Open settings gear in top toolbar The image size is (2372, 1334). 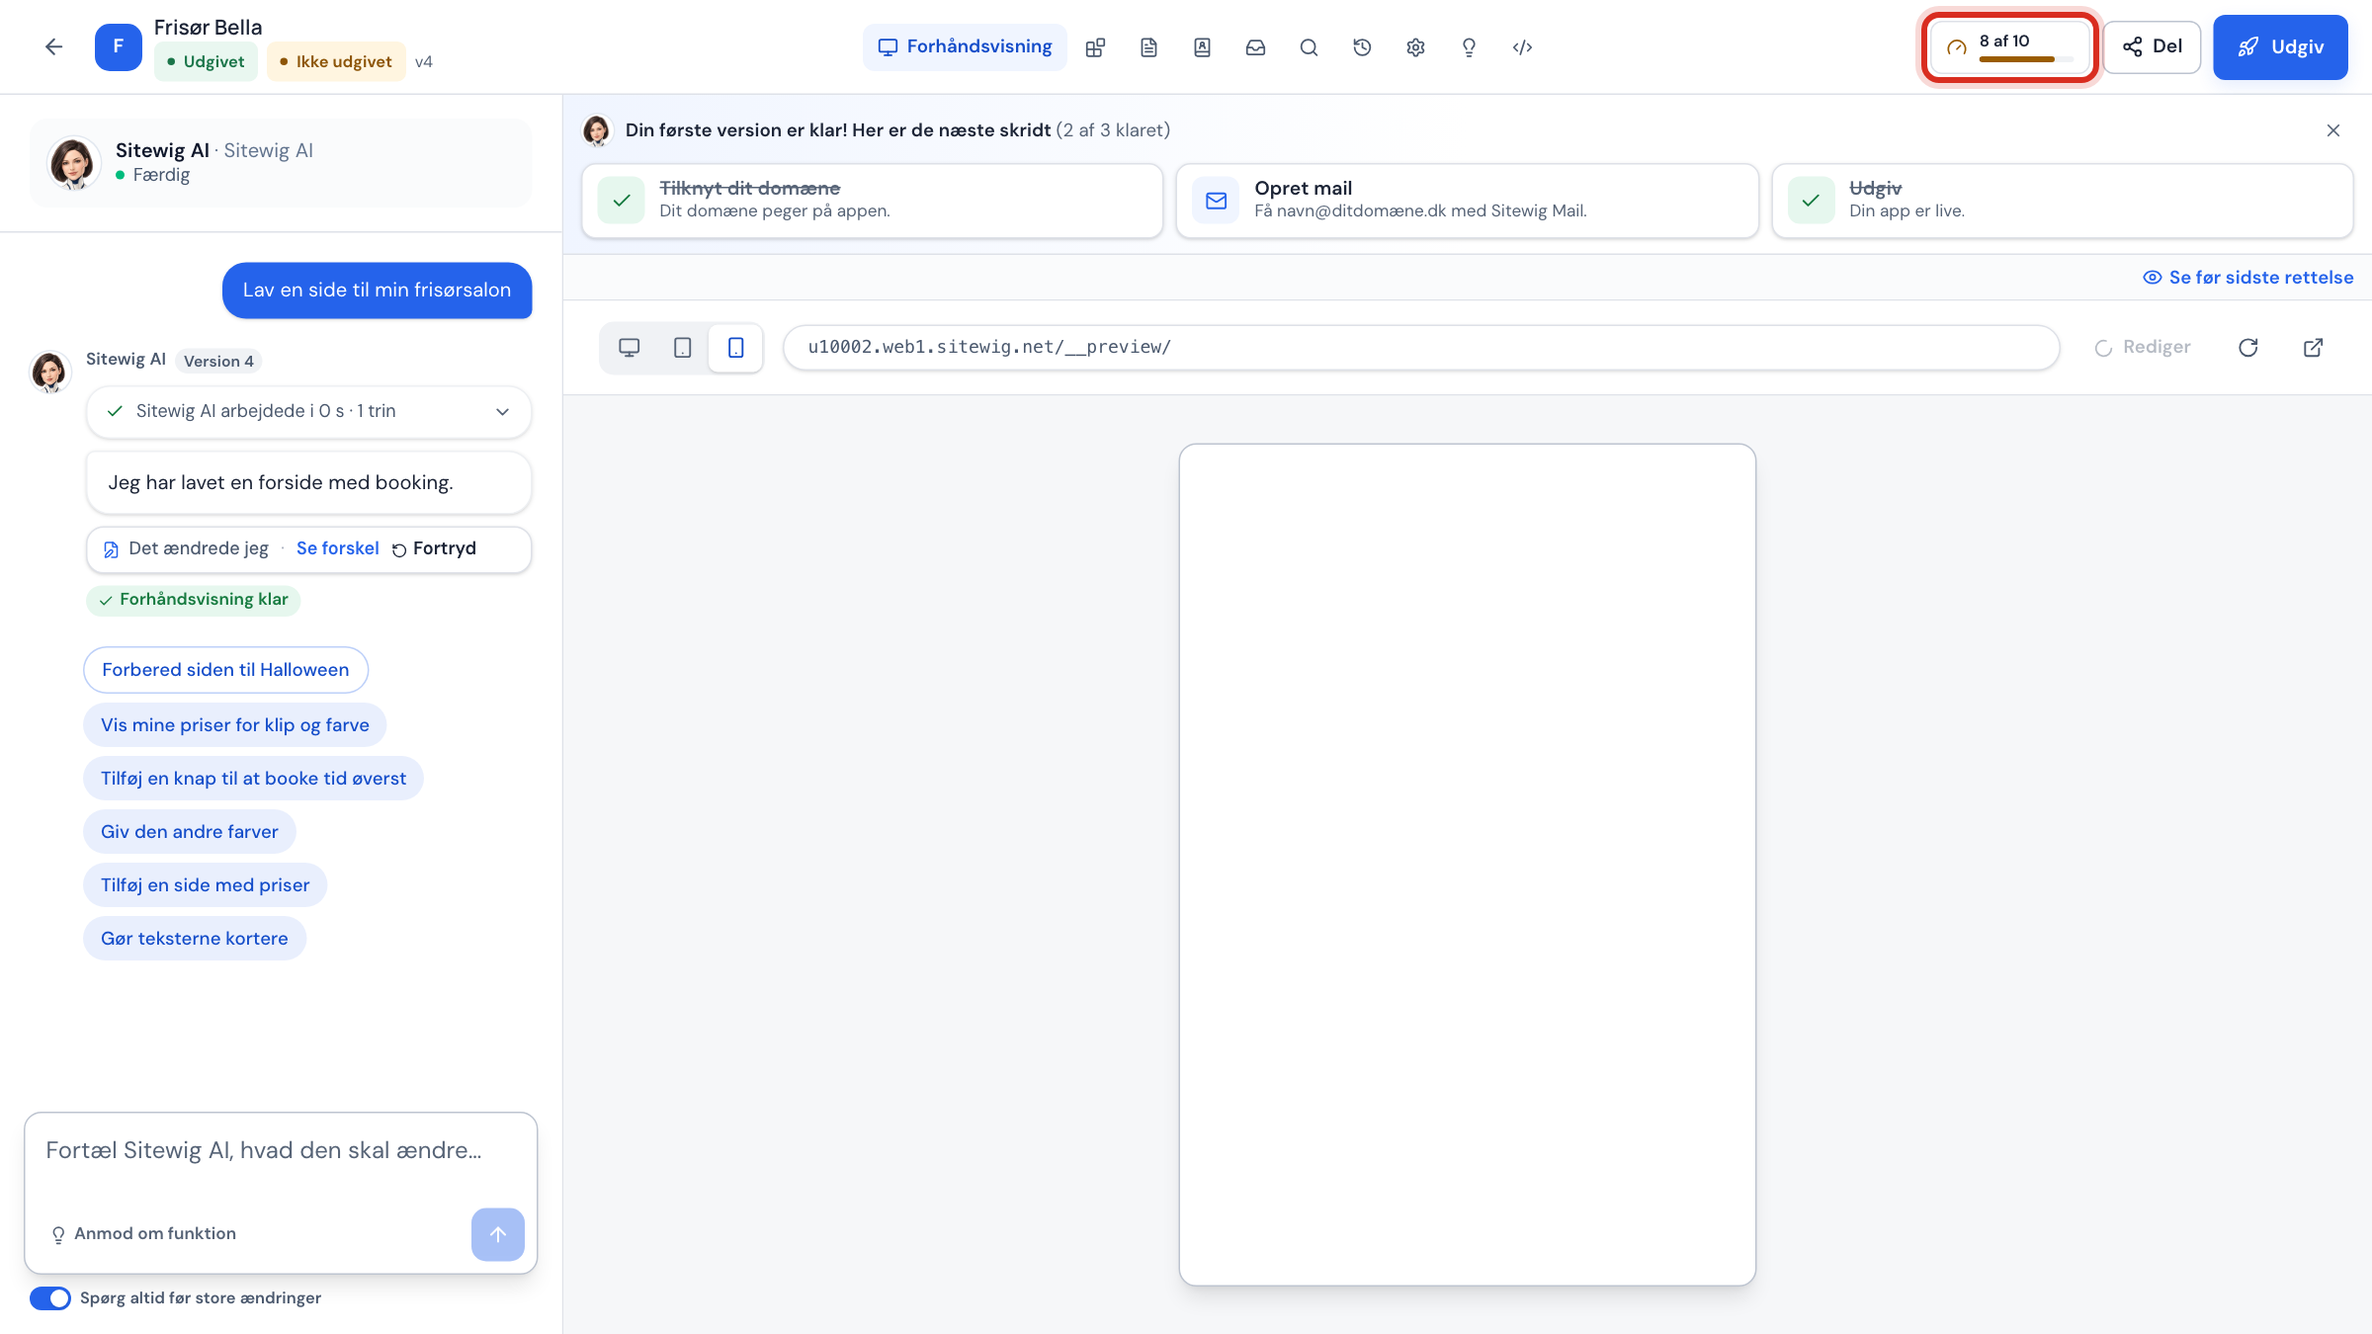point(1415,47)
